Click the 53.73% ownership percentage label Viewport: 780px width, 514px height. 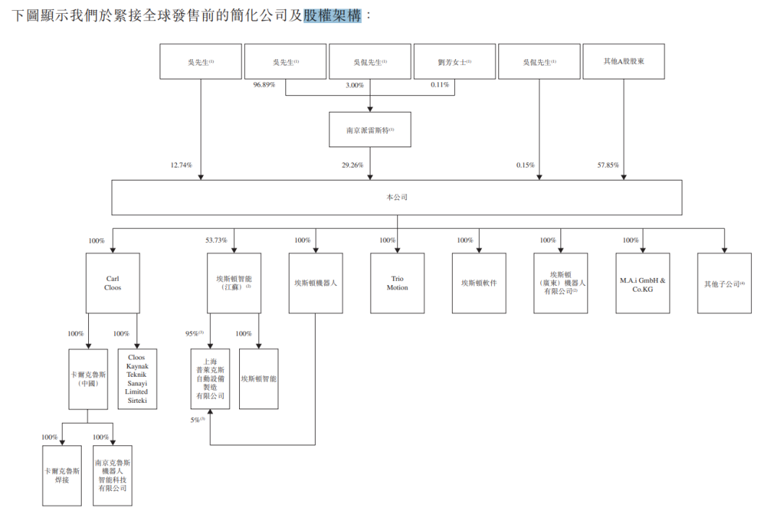[217, 240]
